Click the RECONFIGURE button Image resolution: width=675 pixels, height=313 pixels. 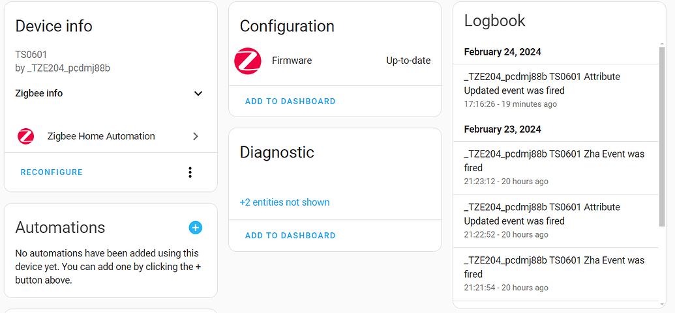click(52, 172)
